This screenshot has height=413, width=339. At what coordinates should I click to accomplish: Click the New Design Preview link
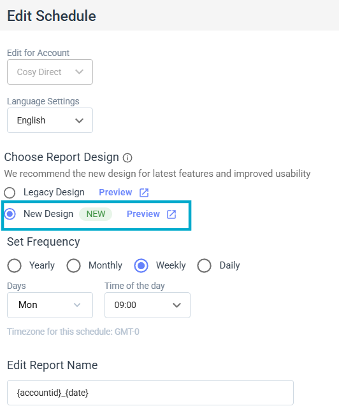click(143, 214)
